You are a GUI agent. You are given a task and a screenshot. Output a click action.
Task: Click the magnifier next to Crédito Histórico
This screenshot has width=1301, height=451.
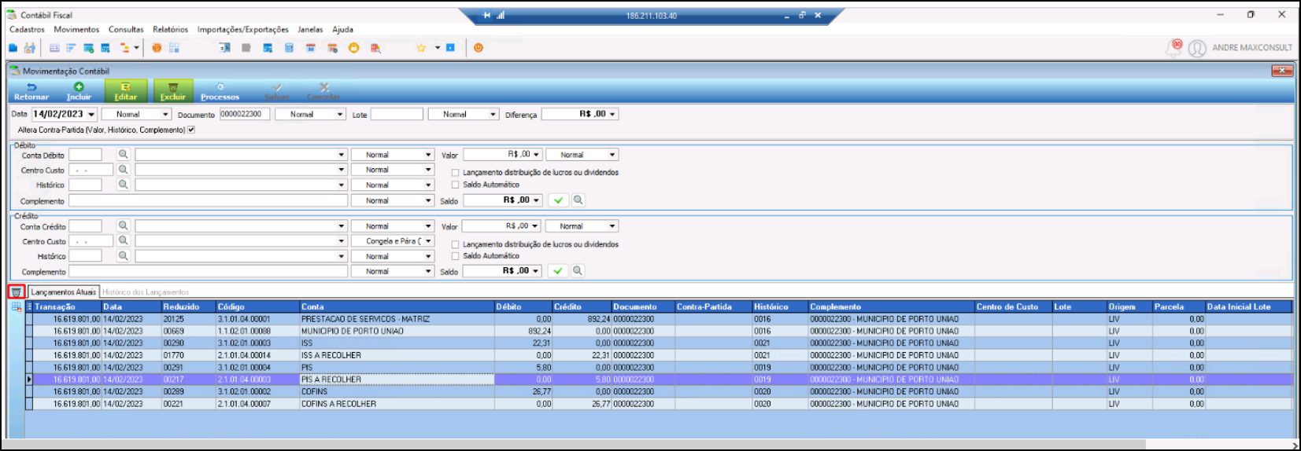pyautogui.click(x=123, y=256)
